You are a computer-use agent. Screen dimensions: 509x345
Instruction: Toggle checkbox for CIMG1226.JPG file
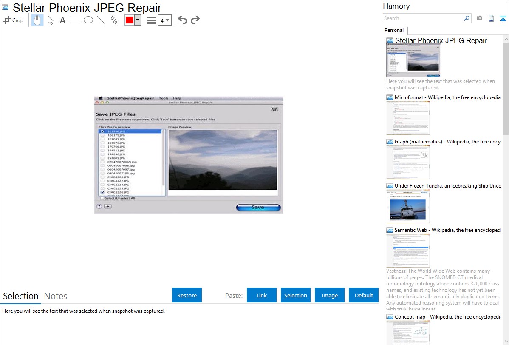tap(102, 192)
